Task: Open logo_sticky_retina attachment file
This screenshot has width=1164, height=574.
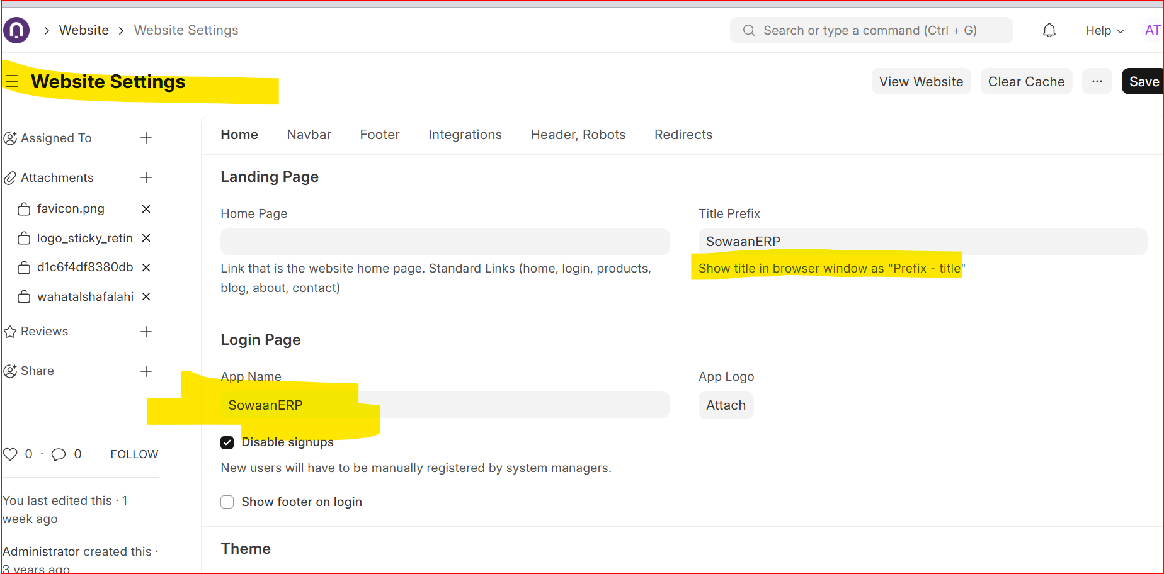Action: 85,238
